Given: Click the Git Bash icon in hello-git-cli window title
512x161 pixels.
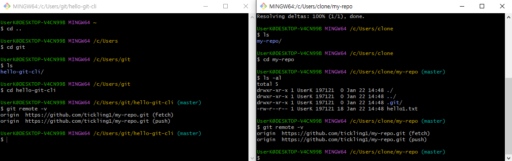Looking at the screenshot, I should tap(7, 6).
